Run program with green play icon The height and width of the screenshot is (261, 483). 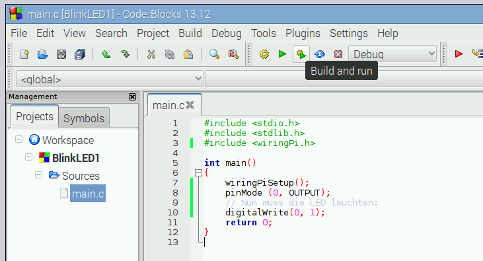(x=282, y=54)
